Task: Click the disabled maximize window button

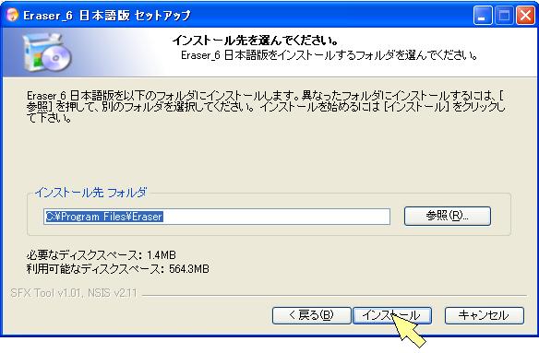Action: coord(504,15)
